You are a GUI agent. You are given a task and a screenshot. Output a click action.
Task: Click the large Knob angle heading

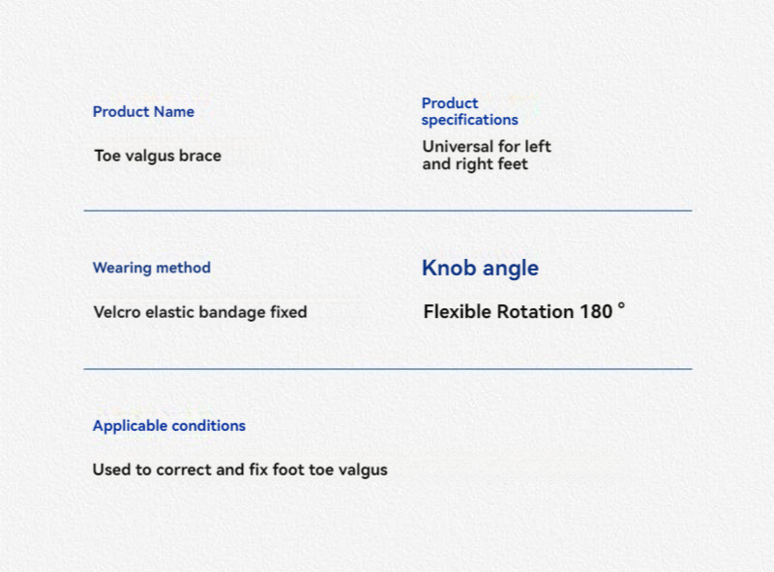[x=480, y=269]
